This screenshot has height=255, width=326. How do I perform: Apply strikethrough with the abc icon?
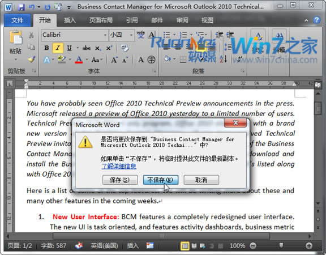(x=86, y=48)
